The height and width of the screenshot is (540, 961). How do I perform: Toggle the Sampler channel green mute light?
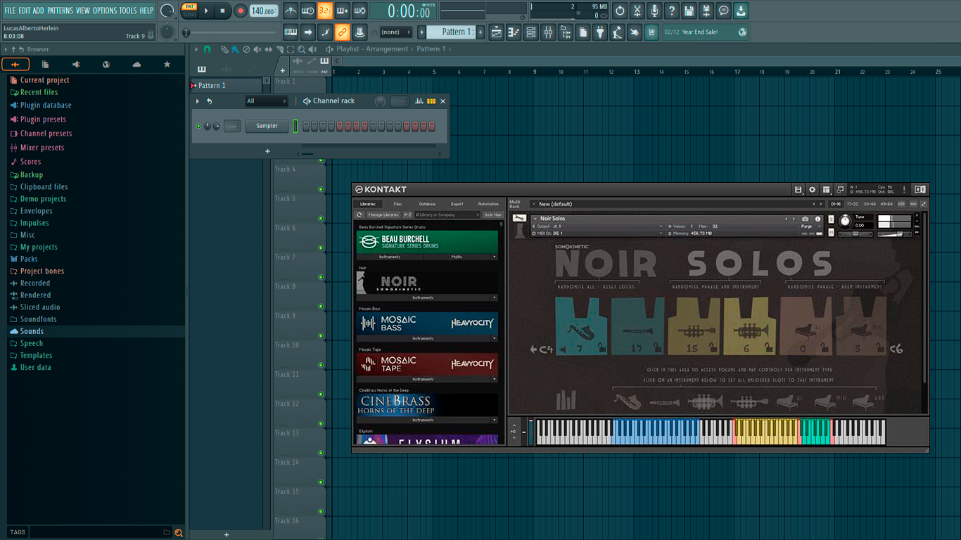[198, 126]
